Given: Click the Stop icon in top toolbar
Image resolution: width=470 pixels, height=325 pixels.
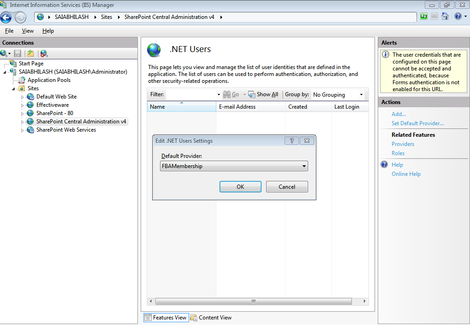Looking at the screenshot, I should click(434, 17).
